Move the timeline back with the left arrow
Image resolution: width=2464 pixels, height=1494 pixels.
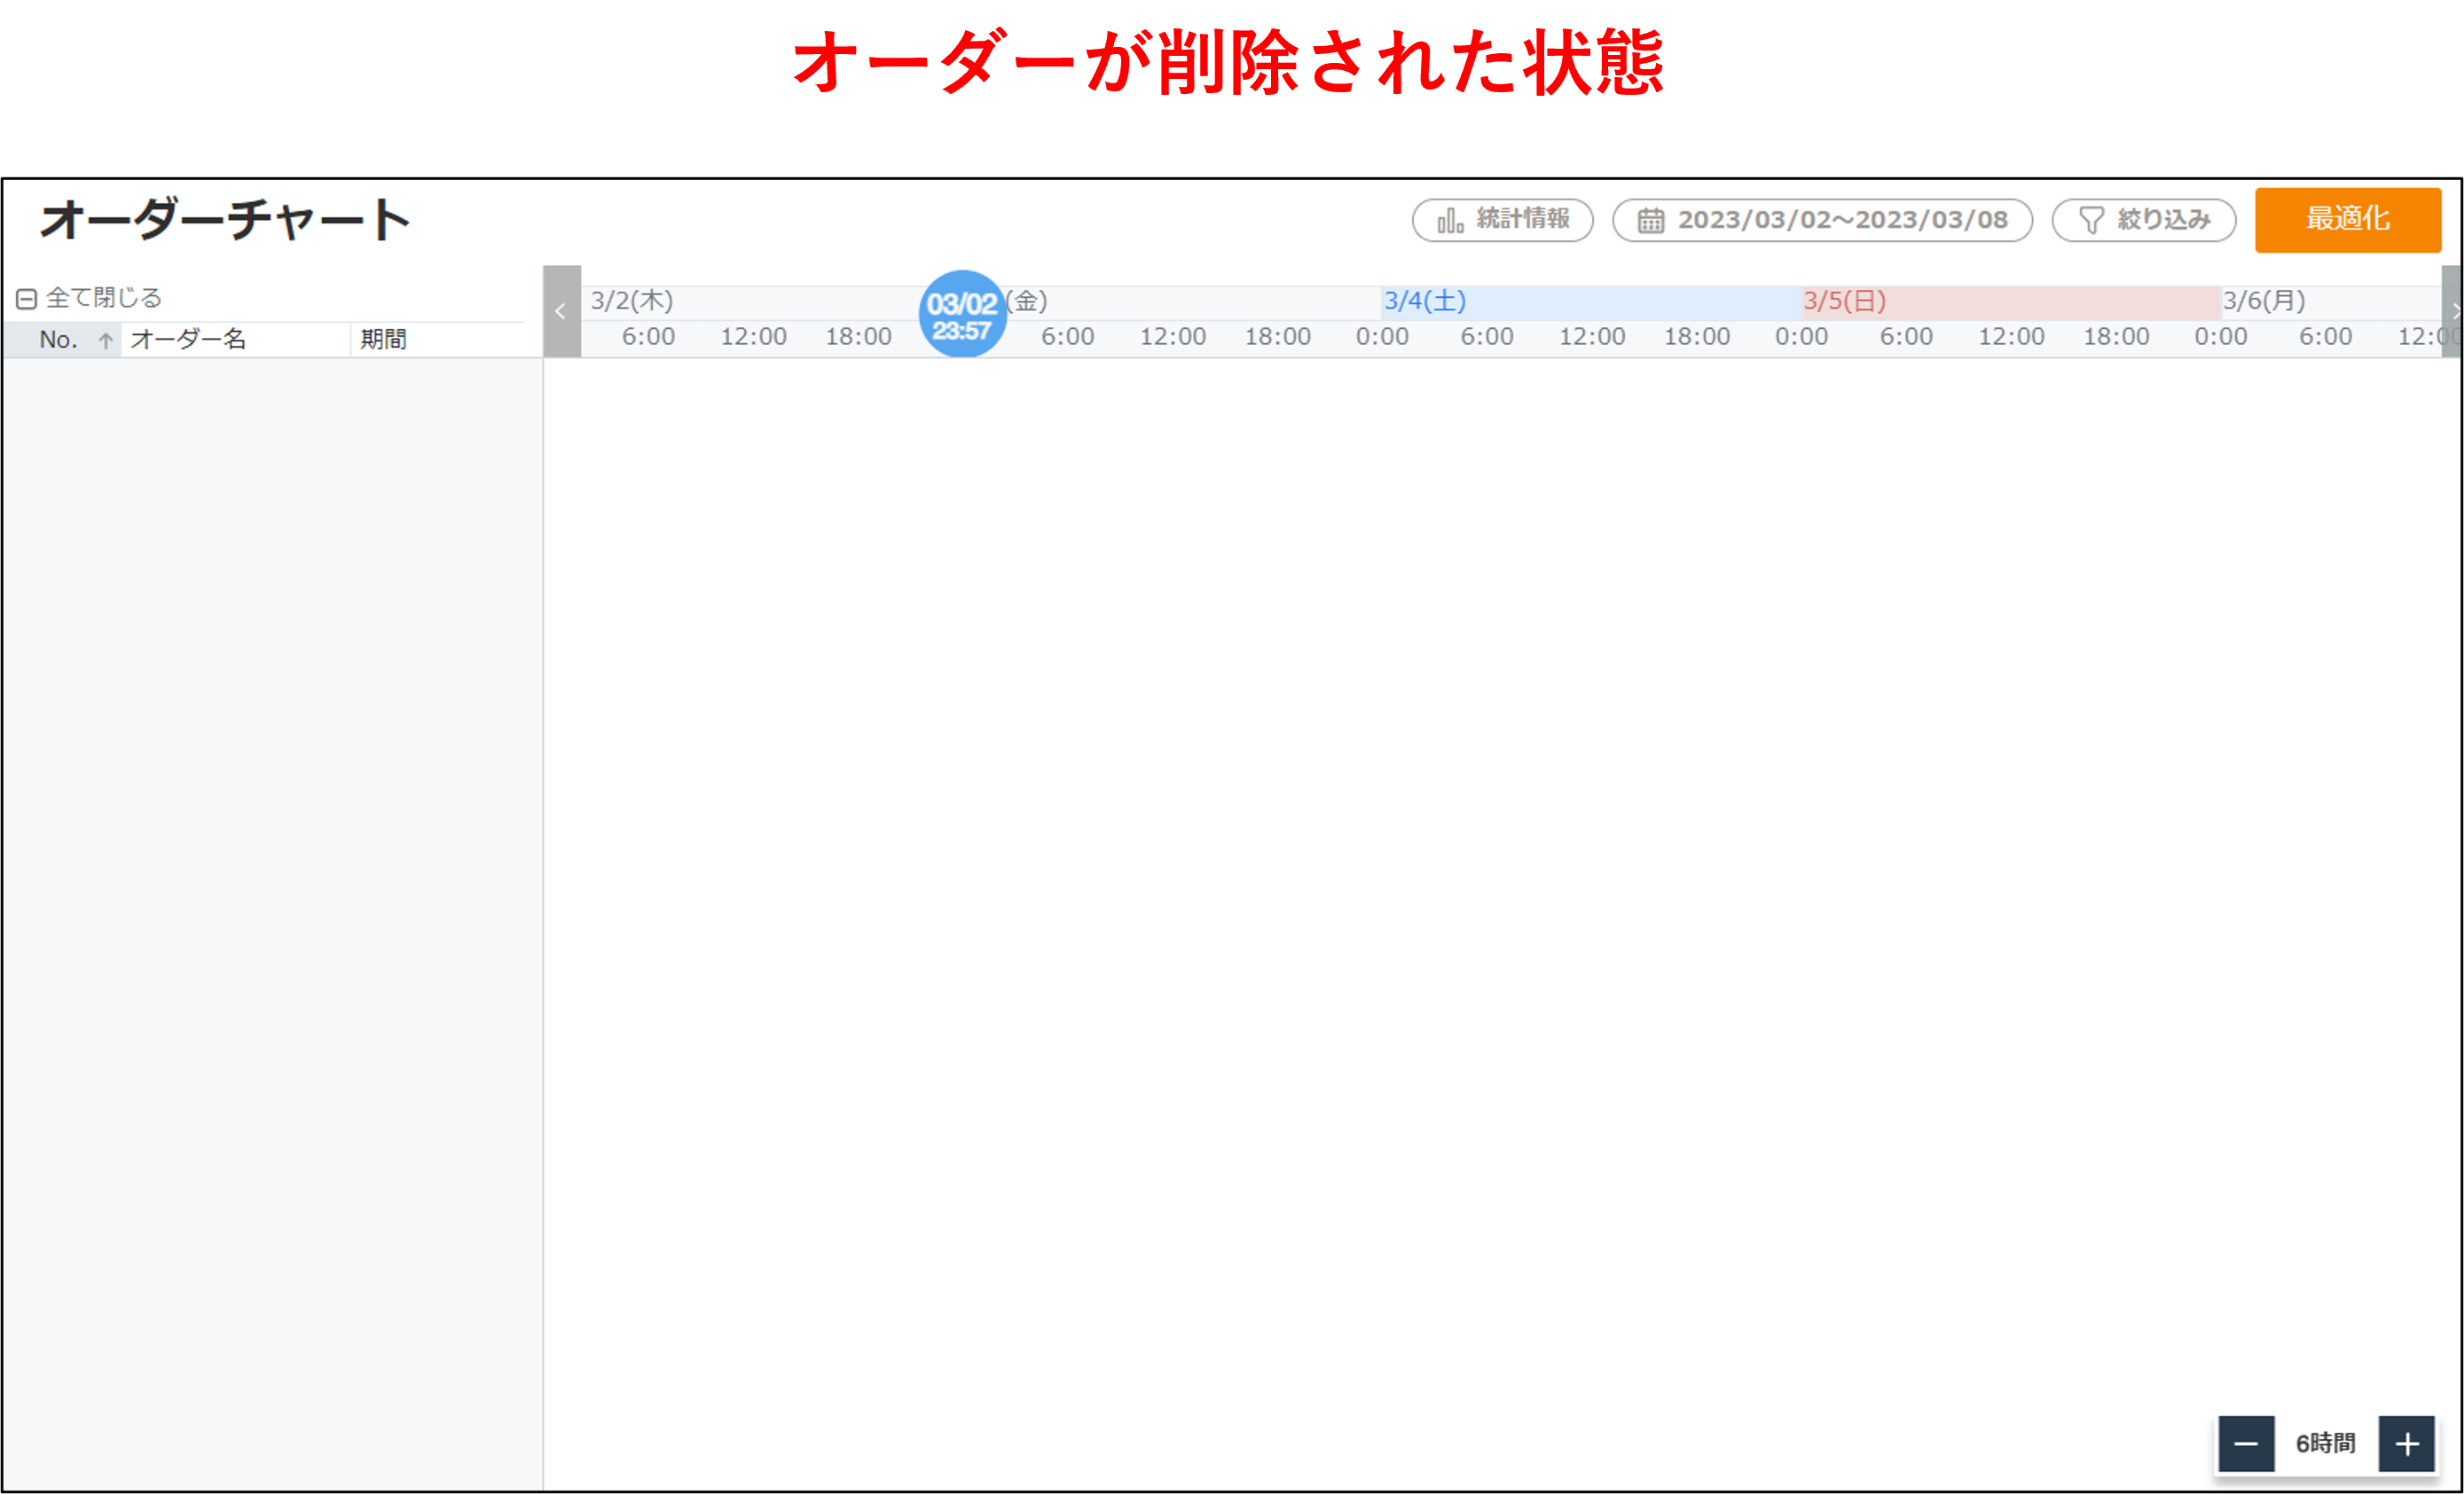(x=561, y=311)
